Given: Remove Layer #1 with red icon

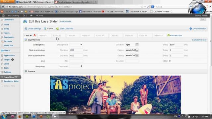Looking at the screenshot, I should point(34,35).
